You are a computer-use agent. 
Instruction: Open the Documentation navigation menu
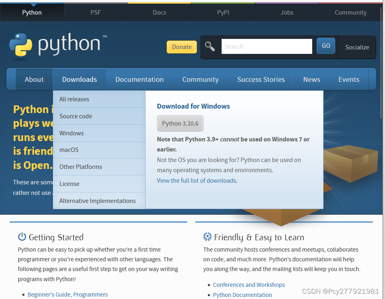click(140, 79)
